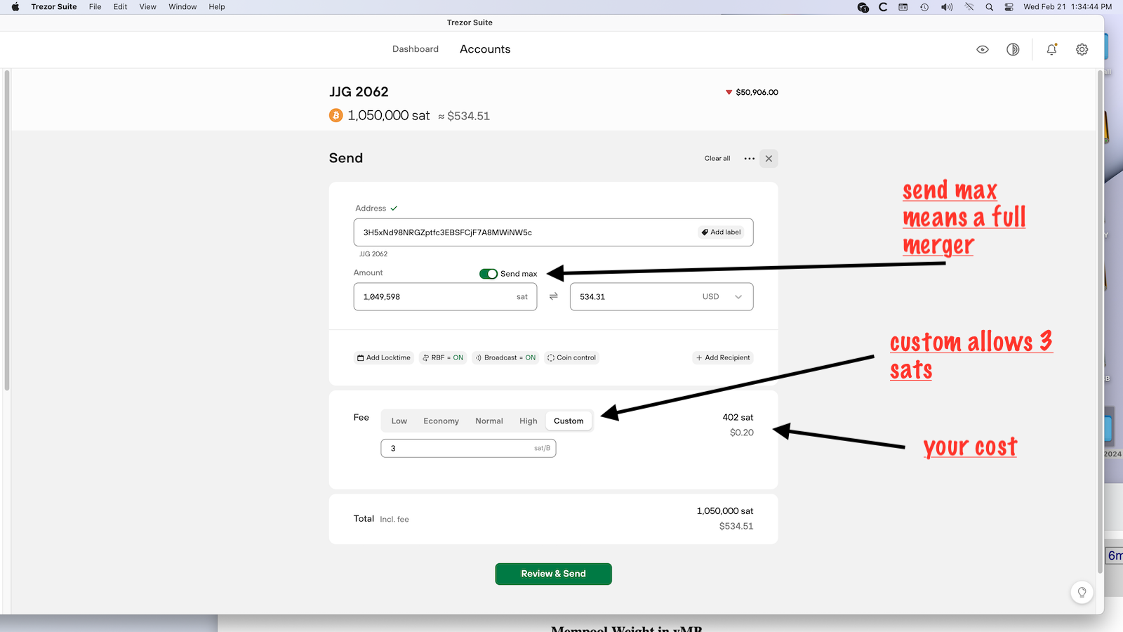Click the sat amount field
Screen dimensions: 1123x632
[x=445, y=297]
